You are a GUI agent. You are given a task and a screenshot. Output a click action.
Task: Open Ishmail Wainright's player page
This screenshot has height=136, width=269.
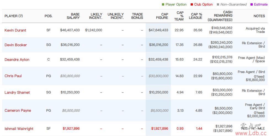[19, 129]
